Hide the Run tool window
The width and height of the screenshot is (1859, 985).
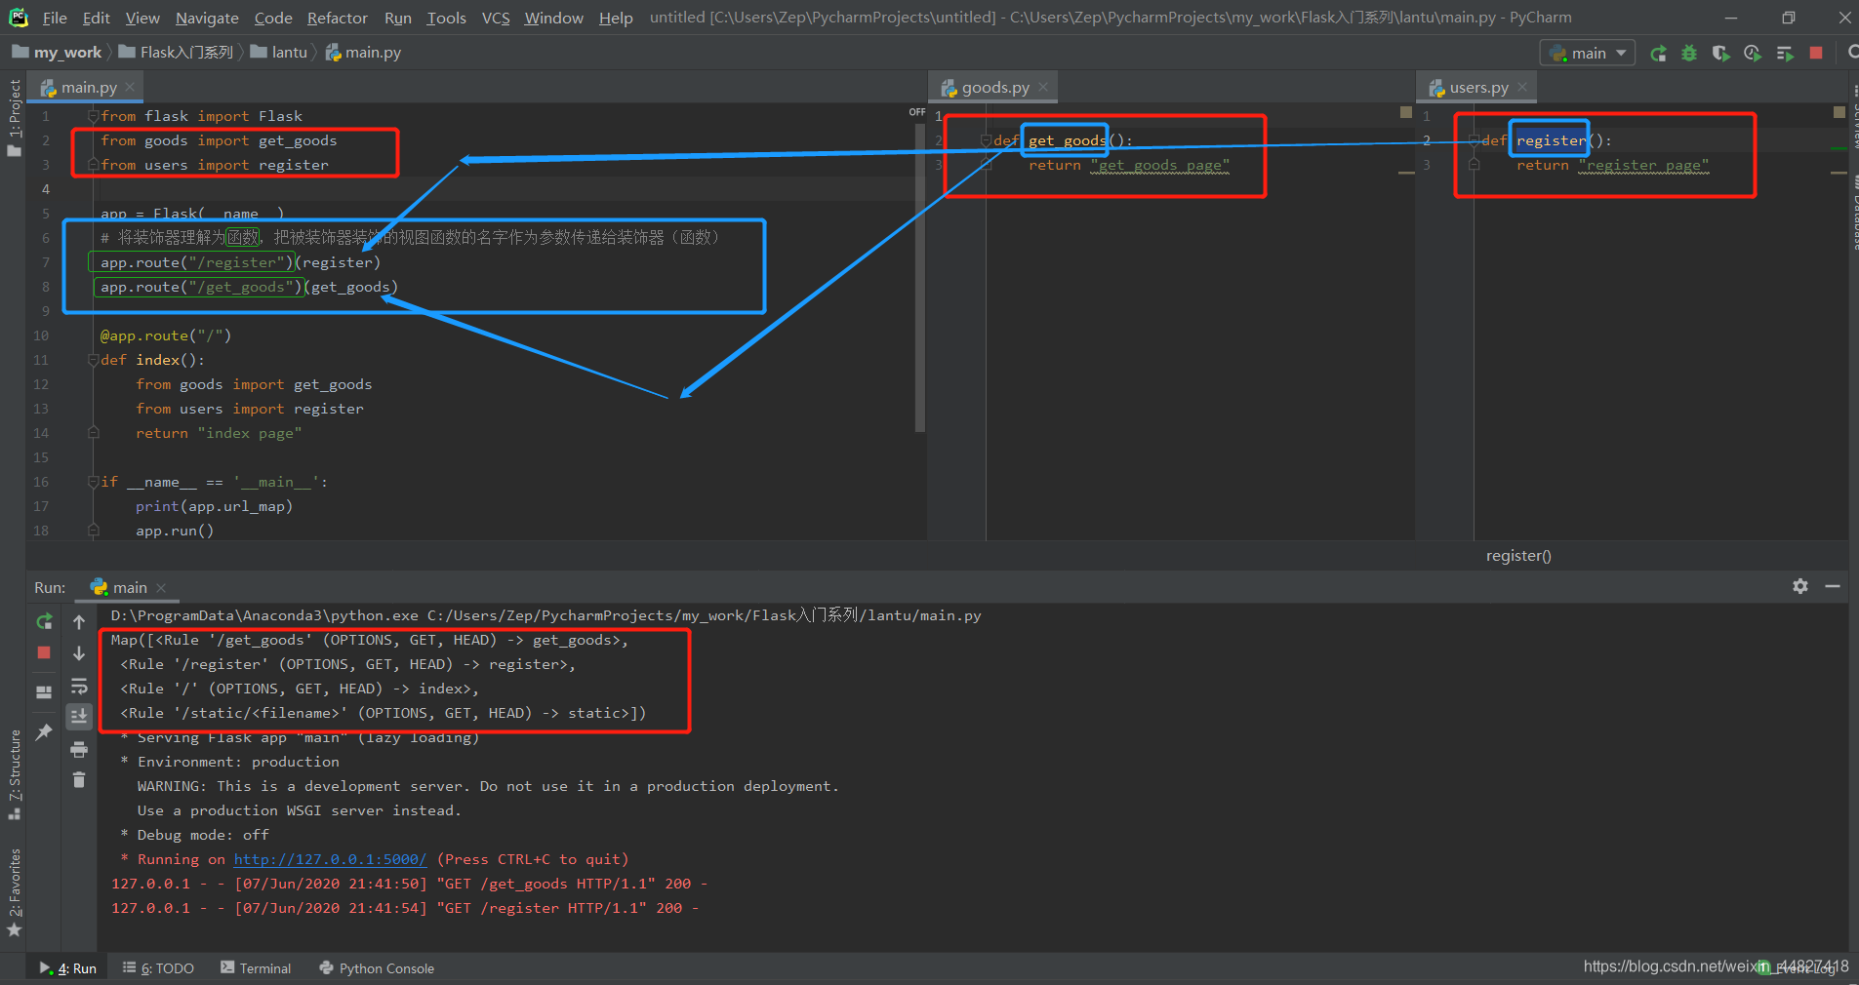1833,585
